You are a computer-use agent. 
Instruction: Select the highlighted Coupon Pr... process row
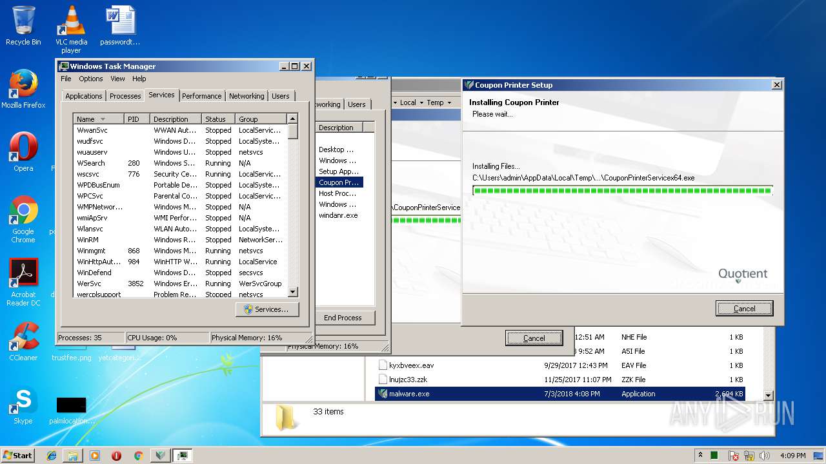[x=339, y=182]
